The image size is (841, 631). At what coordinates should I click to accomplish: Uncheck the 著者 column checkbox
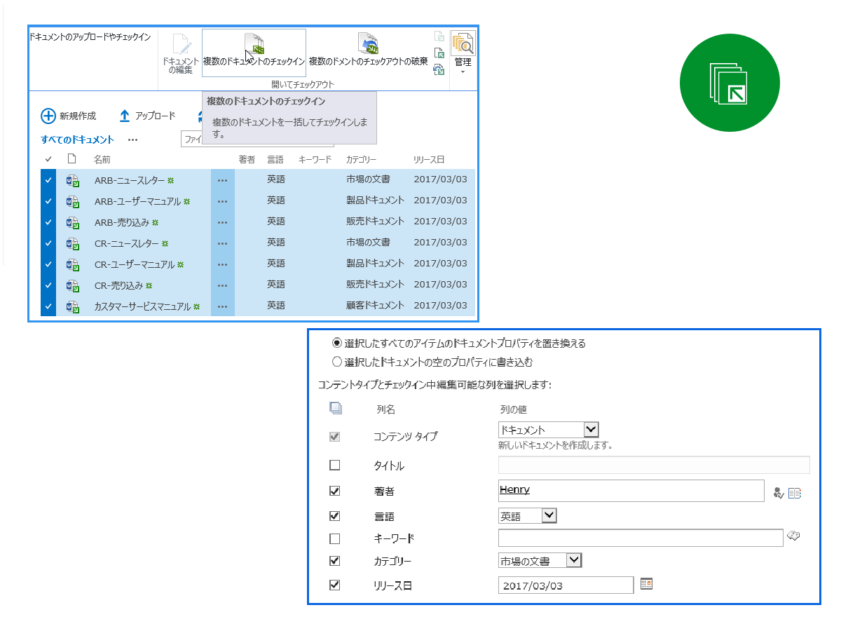[335, 491]
